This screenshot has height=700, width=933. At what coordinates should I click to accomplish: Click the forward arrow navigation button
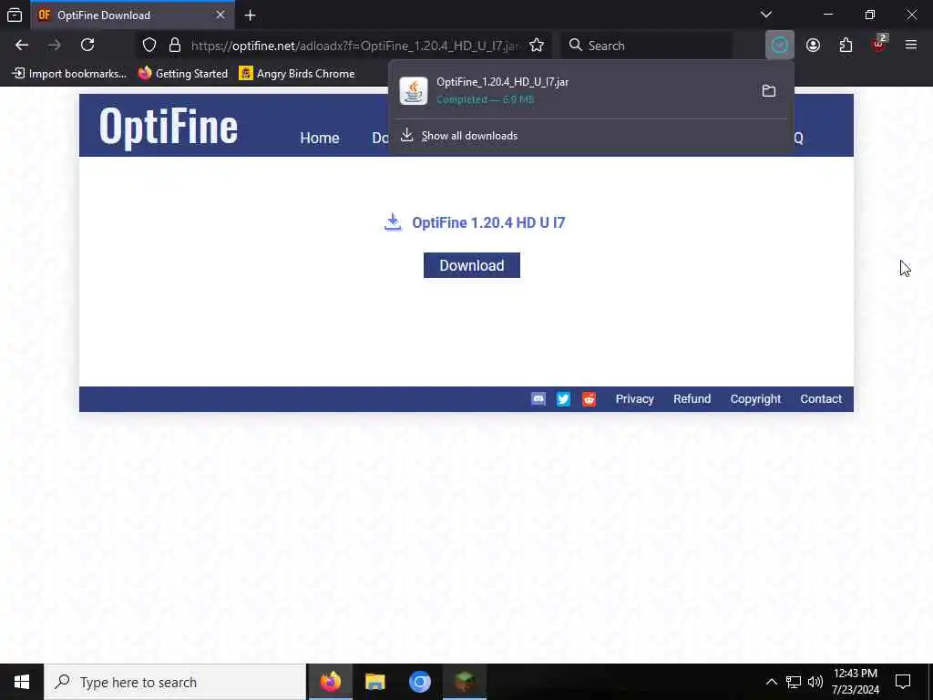click(55, 46)
